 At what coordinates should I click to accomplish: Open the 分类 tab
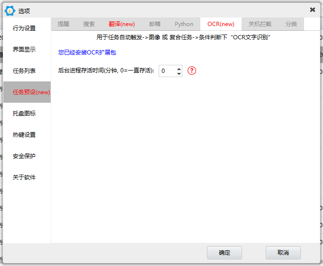(291, 24)
